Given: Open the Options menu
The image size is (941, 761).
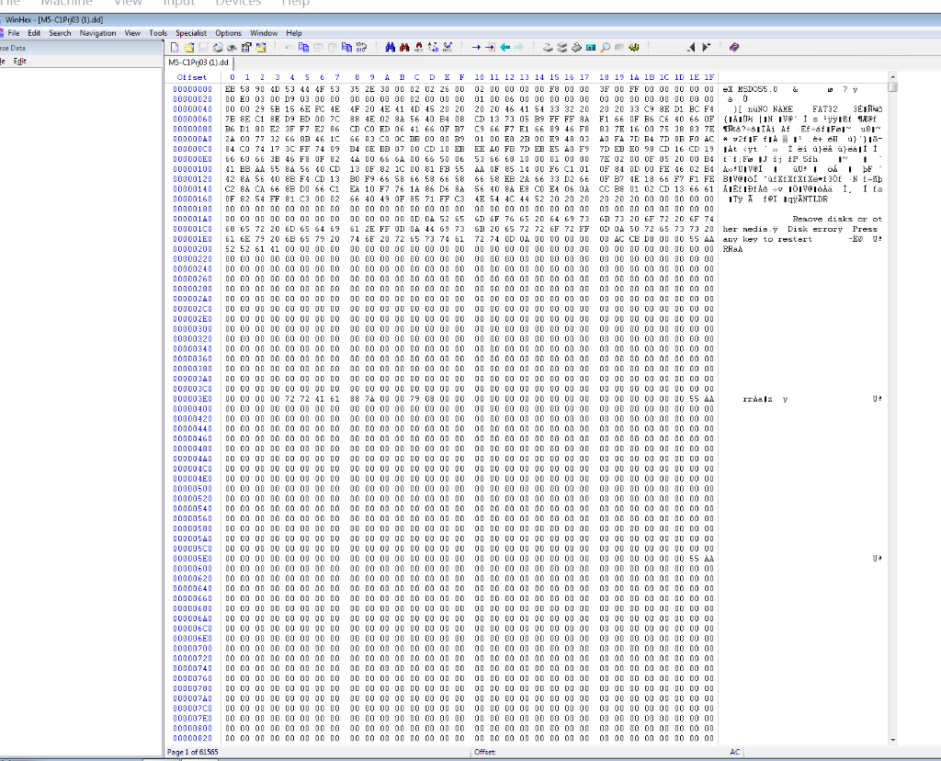Looking at the screenshot, I should tap(228, 32).
